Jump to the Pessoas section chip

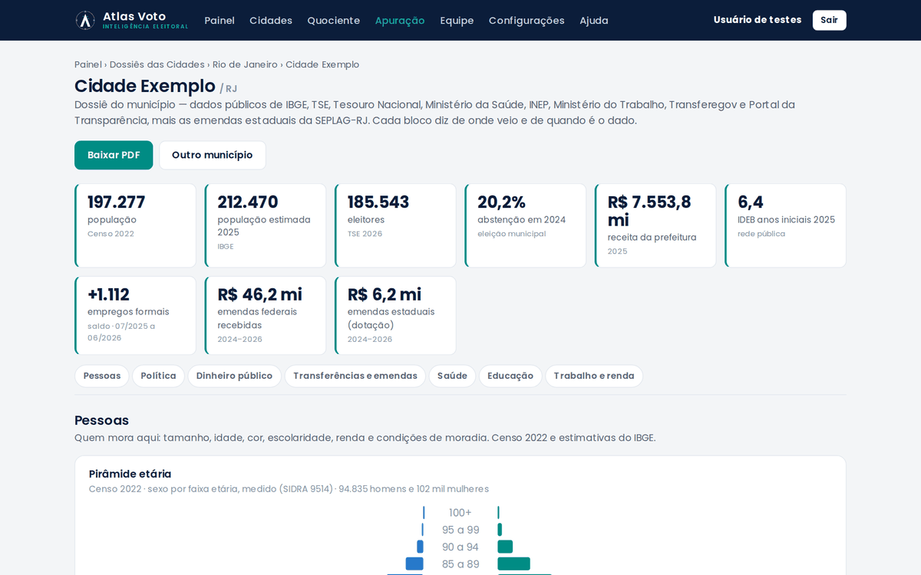[x=102, y=376]
